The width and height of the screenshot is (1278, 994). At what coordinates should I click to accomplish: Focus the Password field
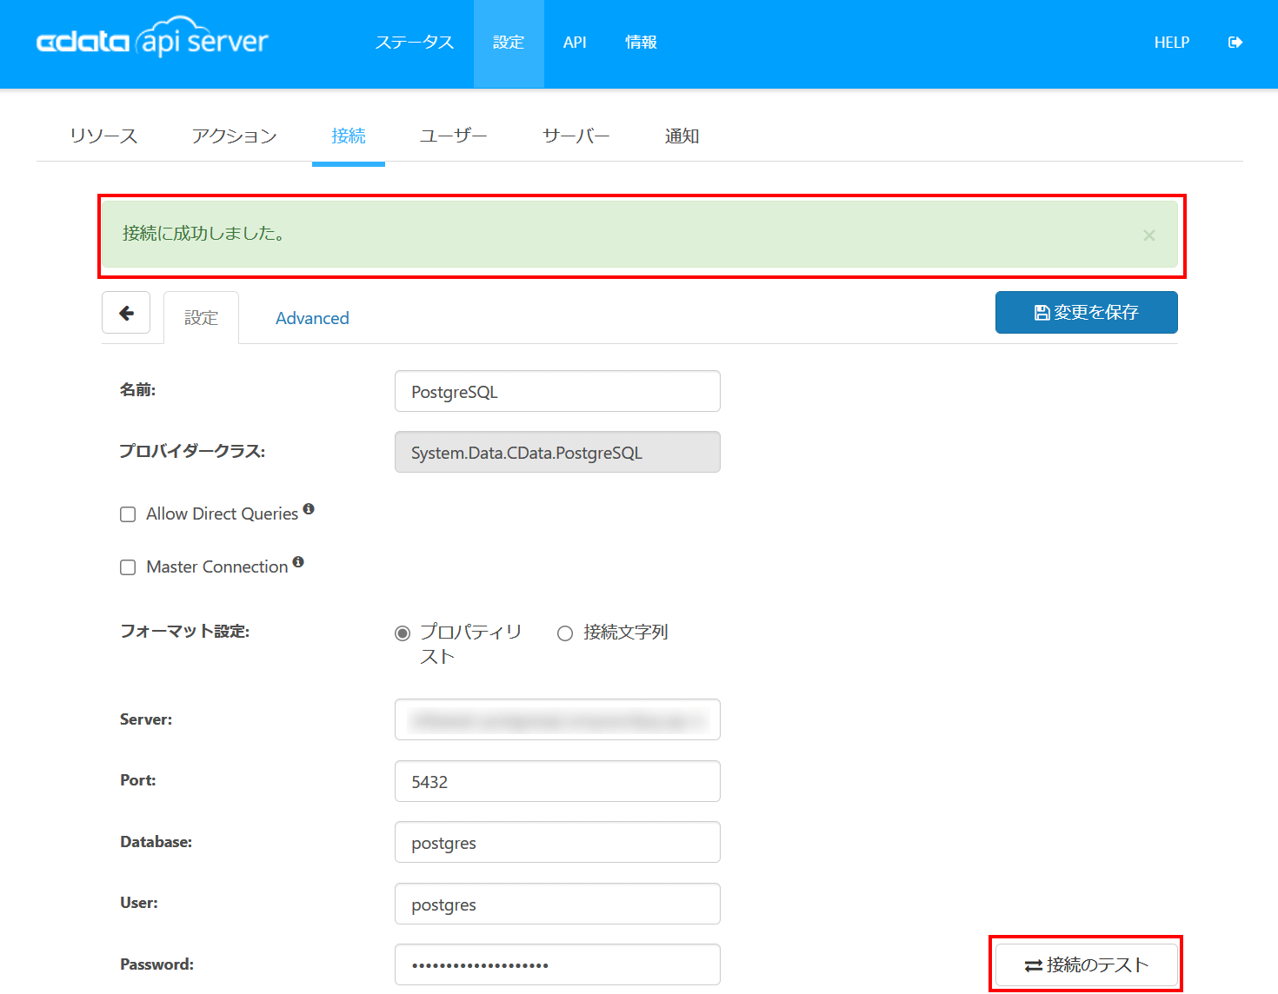pyautogui.click(x=557, y=964)
